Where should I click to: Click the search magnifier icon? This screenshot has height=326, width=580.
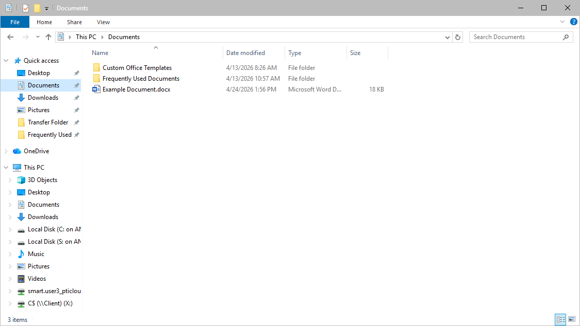(566, 37)
